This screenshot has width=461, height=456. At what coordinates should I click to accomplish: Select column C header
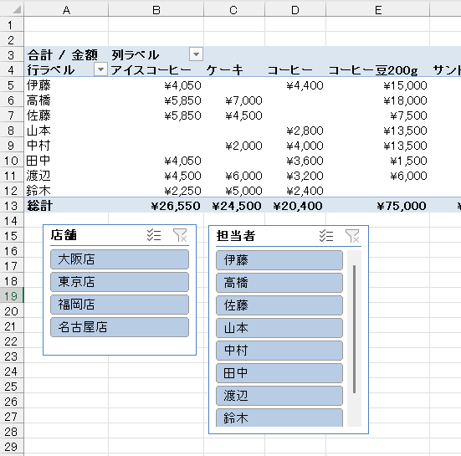234,10
